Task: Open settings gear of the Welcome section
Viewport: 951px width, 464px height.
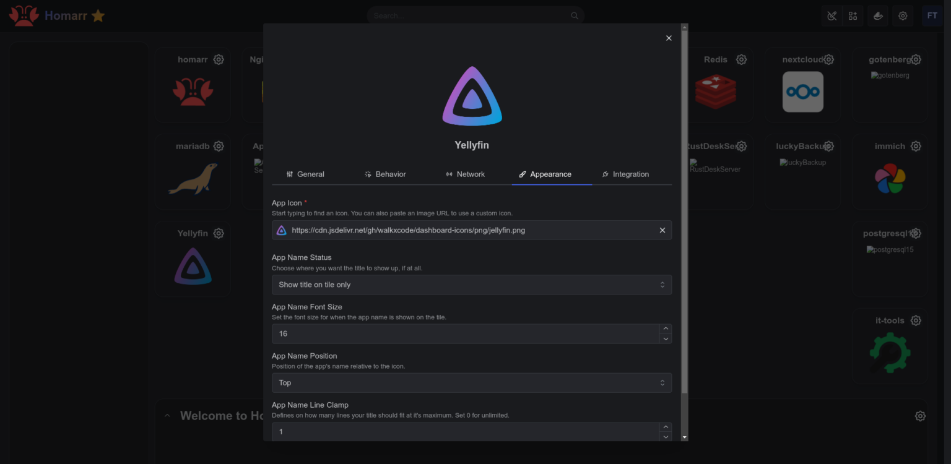Action: [x=920, y=416]
